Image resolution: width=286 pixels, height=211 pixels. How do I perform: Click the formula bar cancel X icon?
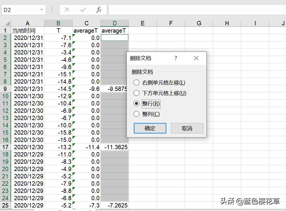(67, 10)
